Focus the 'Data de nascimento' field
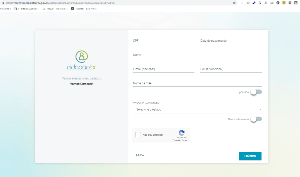 231,41
